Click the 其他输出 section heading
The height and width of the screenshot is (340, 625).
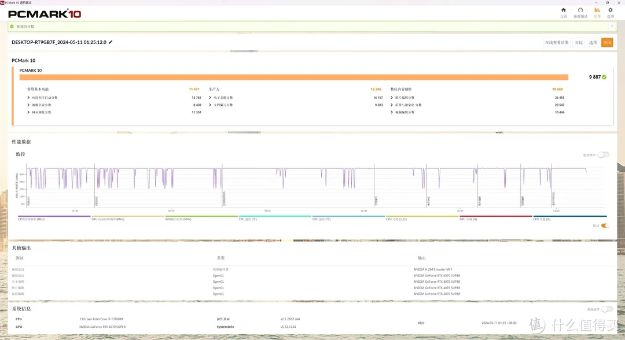[x=21, y=247]
